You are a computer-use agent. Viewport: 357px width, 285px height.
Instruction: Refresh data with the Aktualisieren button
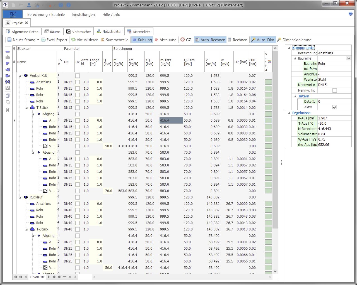click(x=85, y=40)
